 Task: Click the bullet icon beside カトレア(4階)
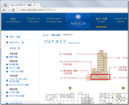click(7, 68)
